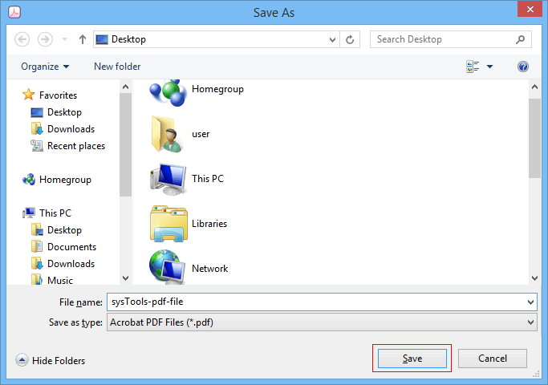Click the user label in file list
This screenshot has height=385, width=548.
click(x=201, y=134)
